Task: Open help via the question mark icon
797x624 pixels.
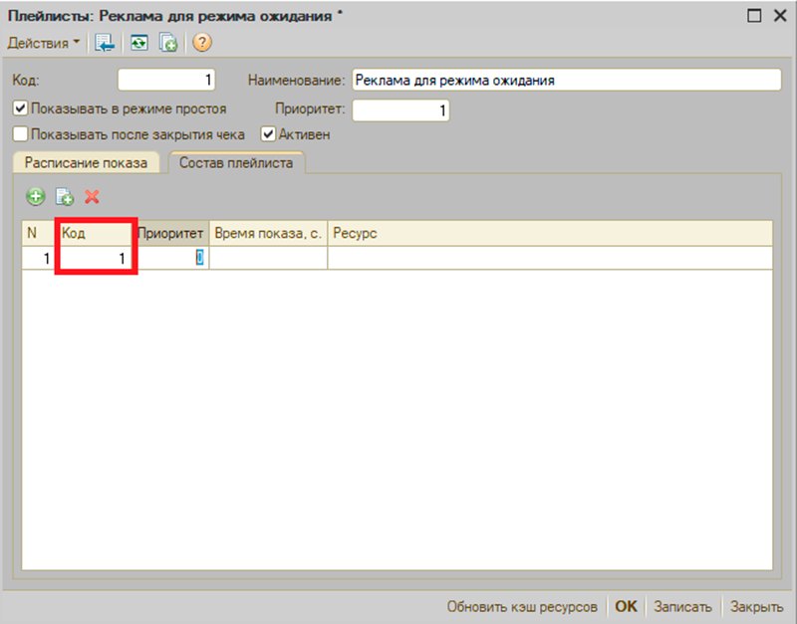Action: pos(202,43)
